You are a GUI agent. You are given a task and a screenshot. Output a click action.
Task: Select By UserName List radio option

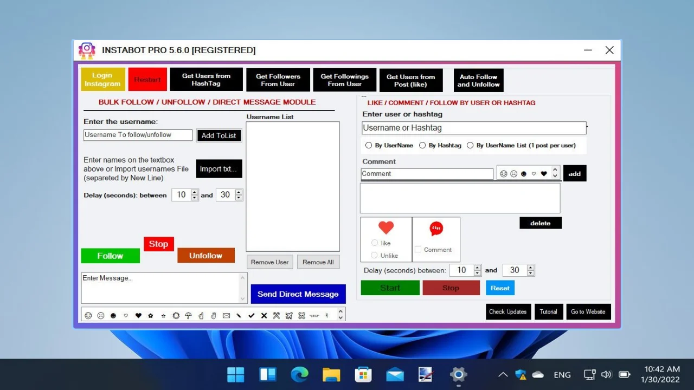[470, 145]
